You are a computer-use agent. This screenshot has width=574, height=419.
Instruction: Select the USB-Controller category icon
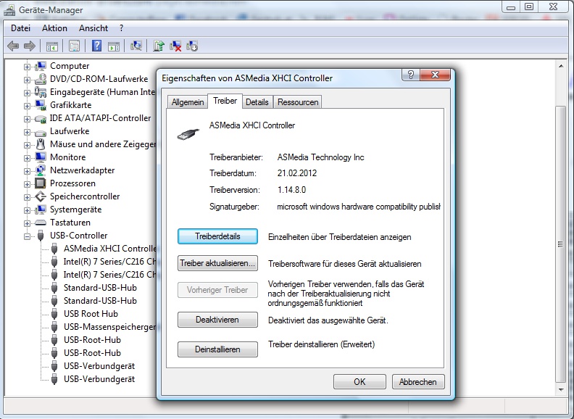tap(41, 236)
